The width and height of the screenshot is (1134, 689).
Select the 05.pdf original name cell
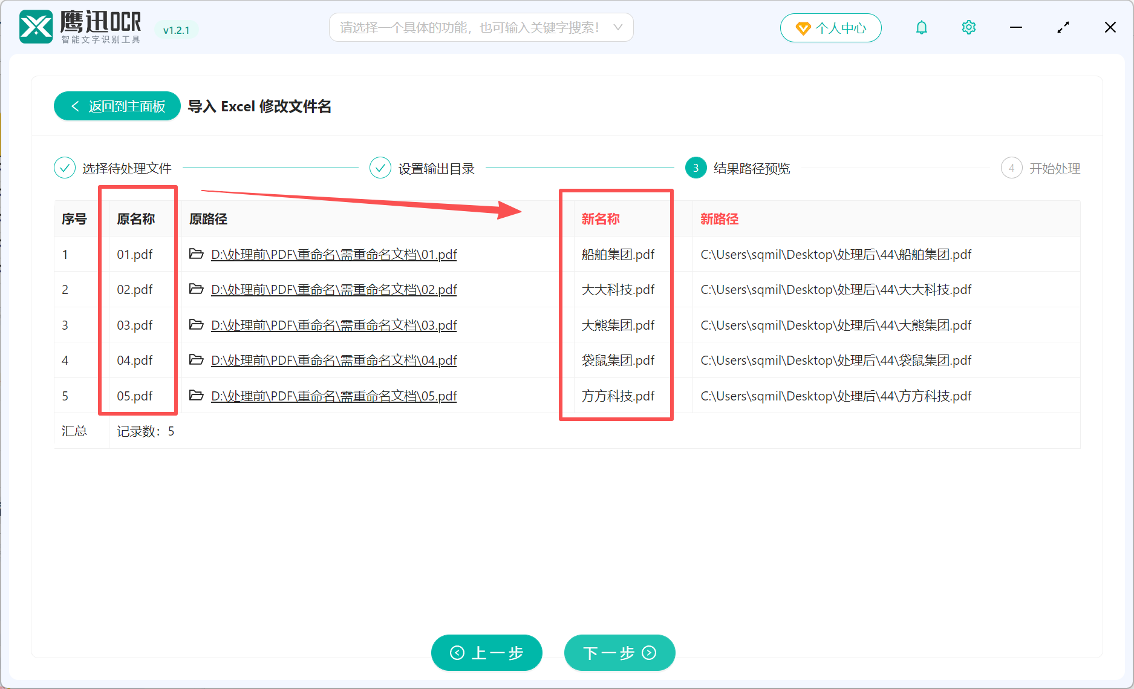(135, 396)
